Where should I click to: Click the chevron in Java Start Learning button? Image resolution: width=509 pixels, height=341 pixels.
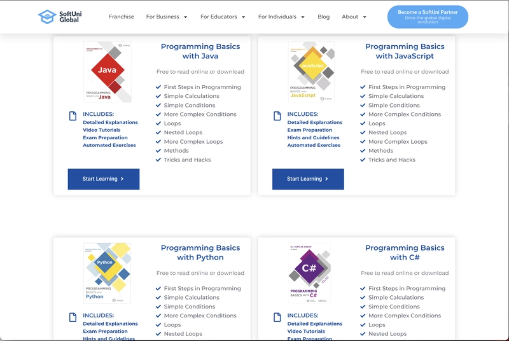click(x=122, y=179)
